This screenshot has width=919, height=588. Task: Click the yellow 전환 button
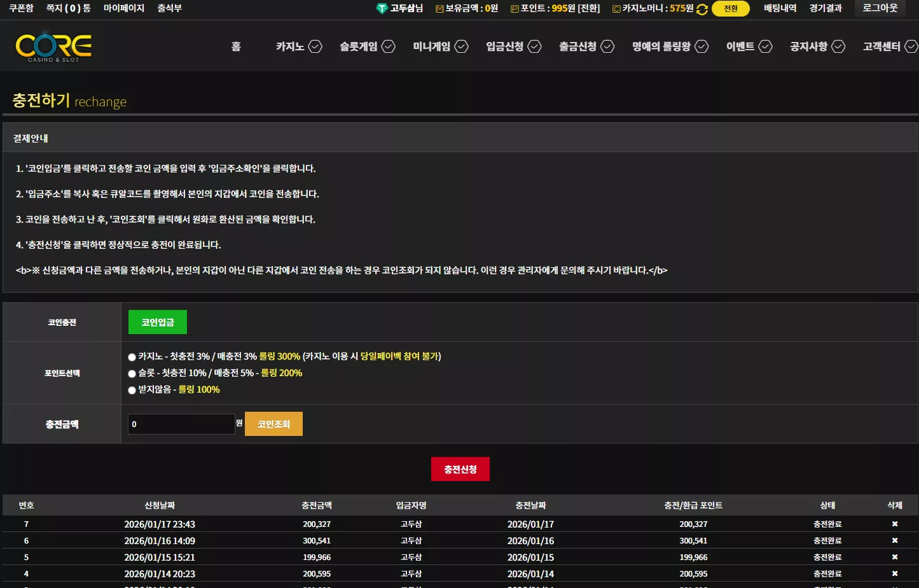(x=731, y=9)
